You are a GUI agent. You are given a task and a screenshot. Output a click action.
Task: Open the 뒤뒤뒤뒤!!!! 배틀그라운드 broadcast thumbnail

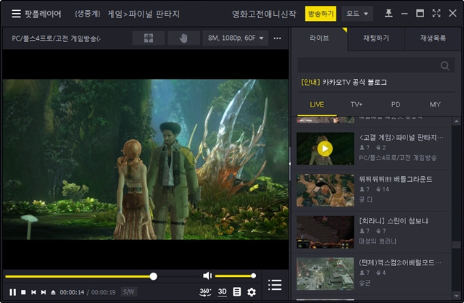click(x=326, y=190)
